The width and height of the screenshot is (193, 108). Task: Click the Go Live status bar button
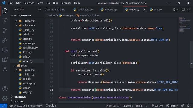coord(157,106)
